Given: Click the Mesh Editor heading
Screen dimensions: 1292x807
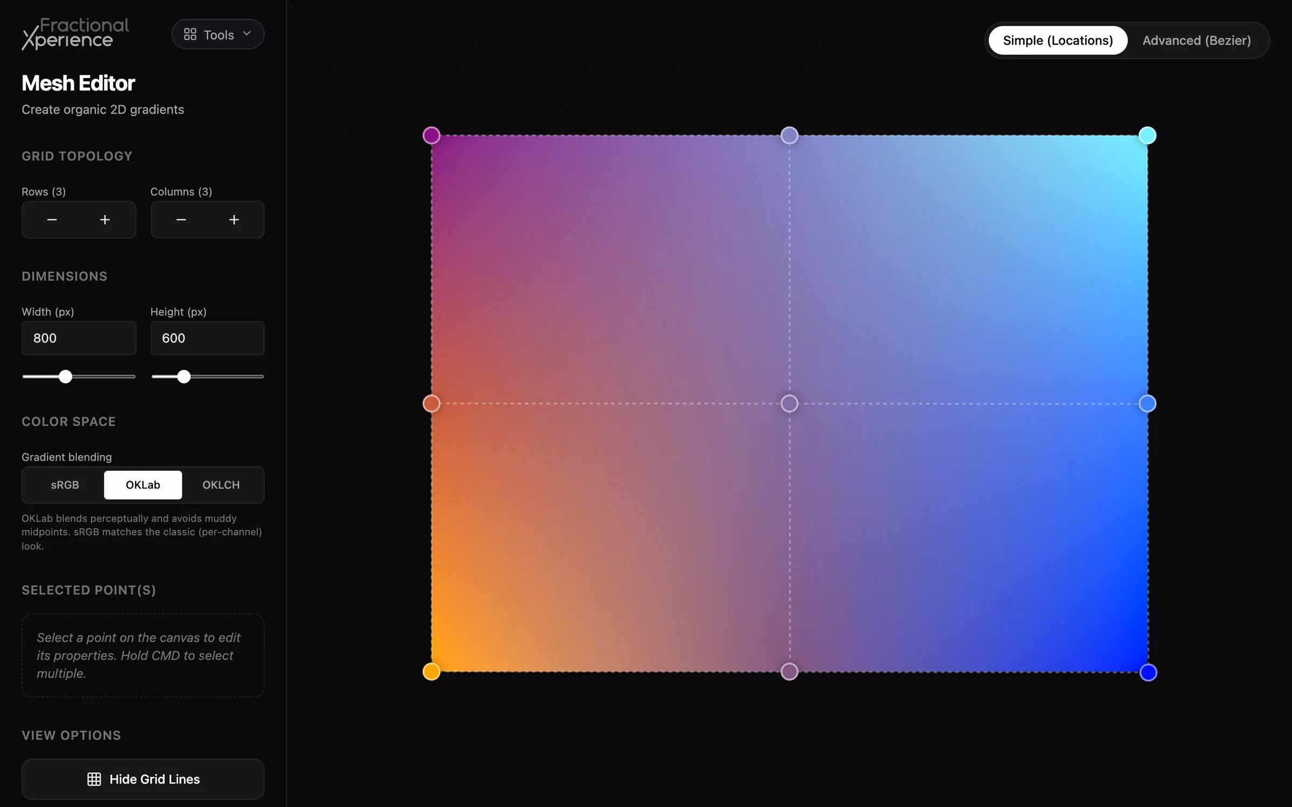Looking at the screenshot, I should 78,83.
